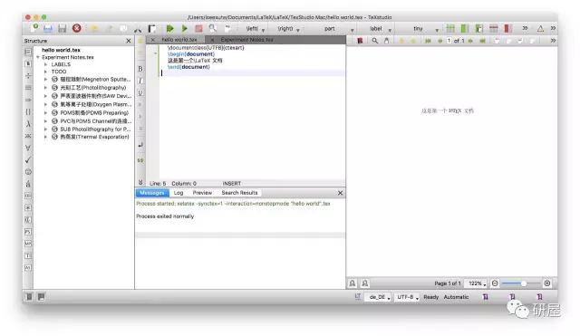
Task: Click the red Stop compile button
Action: 198,28
